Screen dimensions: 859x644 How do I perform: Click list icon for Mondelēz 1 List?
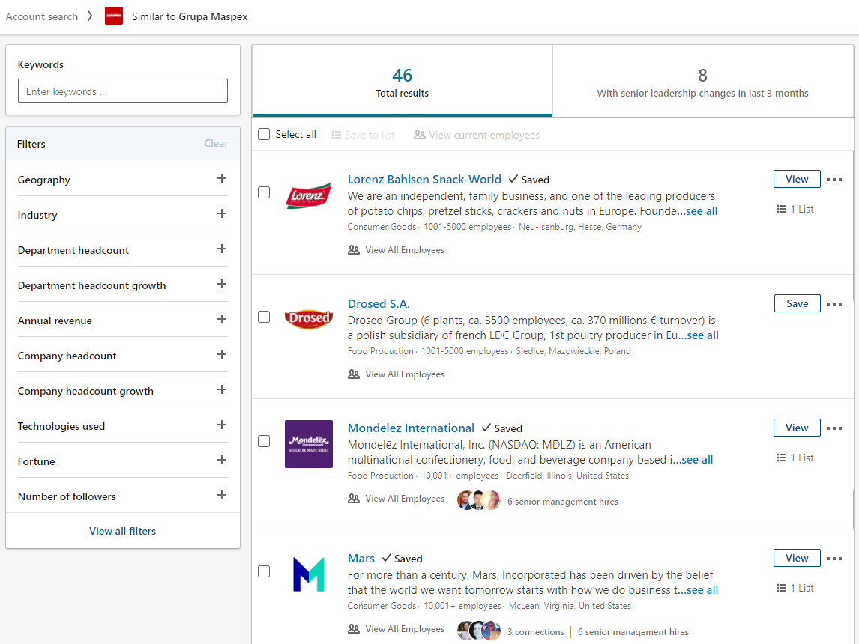point(782,458)
